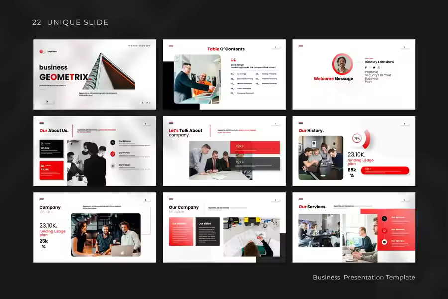Click the dark gray 79K+ banner
This screenshot has height=299, width=448.
click(x=254, y=163)
